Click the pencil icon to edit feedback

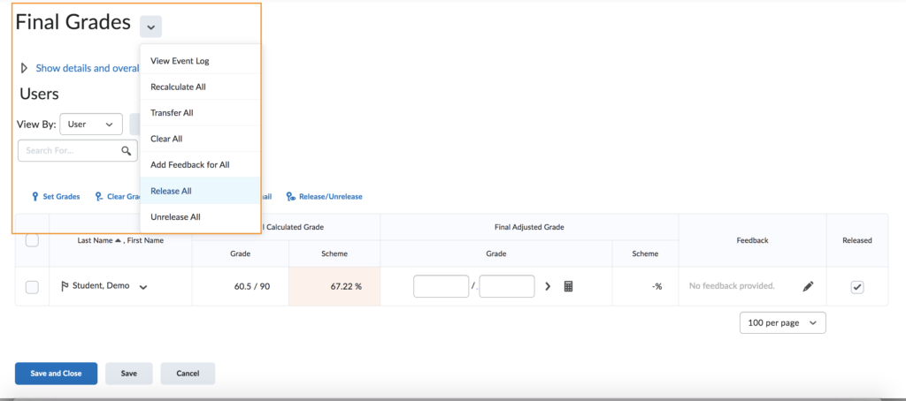coord(808,286)
